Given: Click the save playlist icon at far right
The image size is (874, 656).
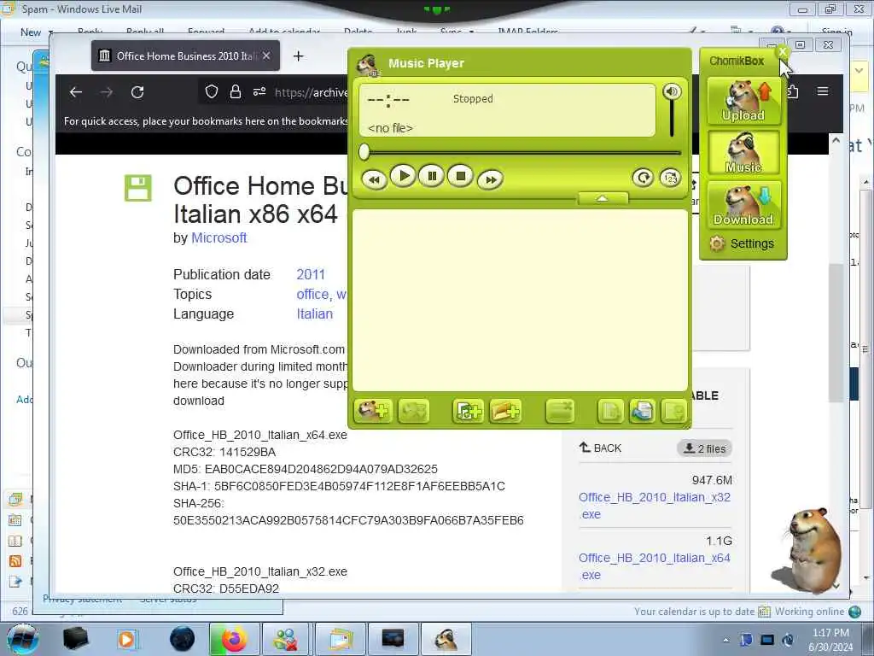Looking at the screenshot, I should pos(674,412).
